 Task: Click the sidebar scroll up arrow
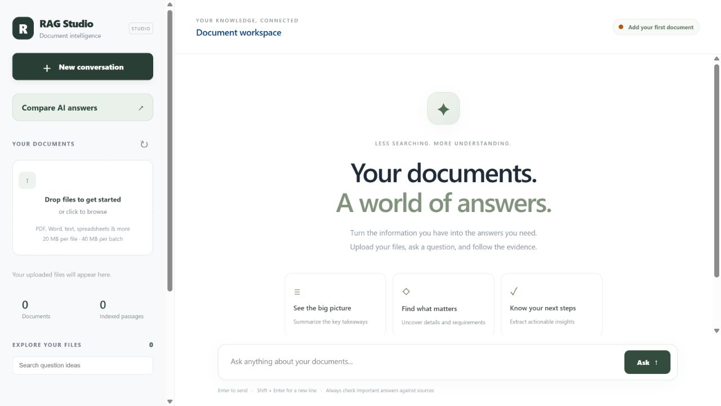(x=170, y=5)
